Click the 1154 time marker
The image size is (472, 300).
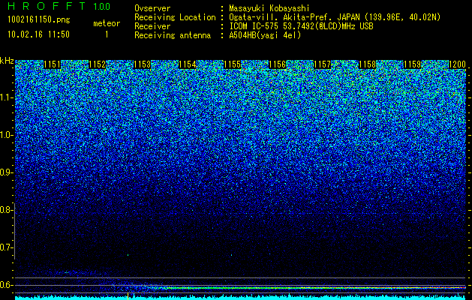188,64
